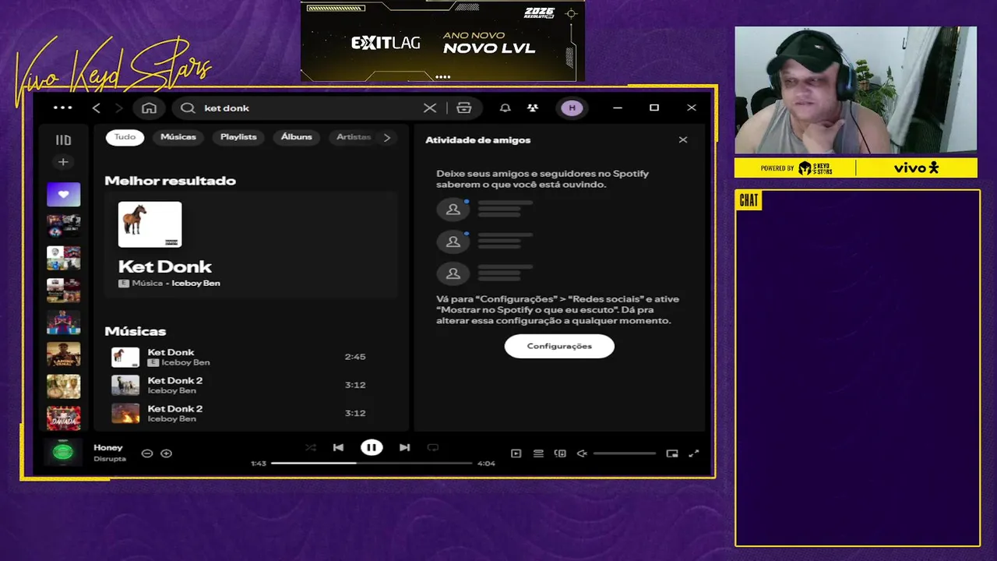Go back with the left arrow
997x561 pixels.
point(97,108)
